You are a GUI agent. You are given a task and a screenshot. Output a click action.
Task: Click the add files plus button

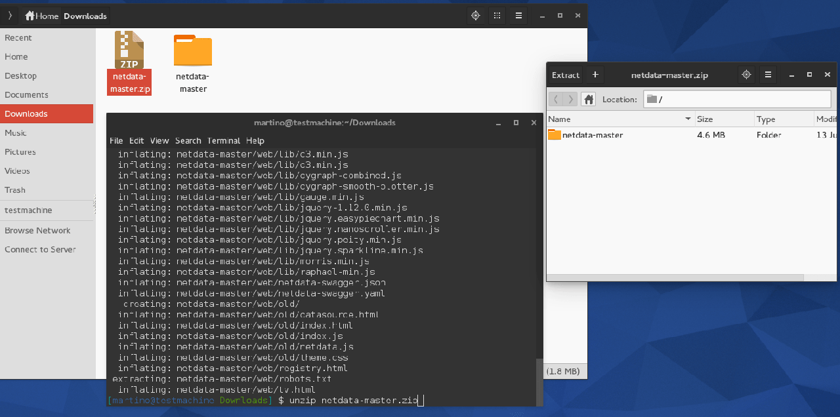[595, 75]
